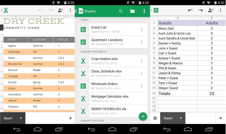Viewport: 226px width, 134px height.
Task: Tap Android recent apps button under Guests screen
Action: [209, 129]
